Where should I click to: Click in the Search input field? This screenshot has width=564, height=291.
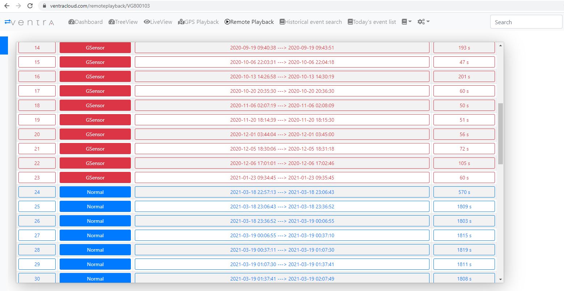(x=526, y=22)
